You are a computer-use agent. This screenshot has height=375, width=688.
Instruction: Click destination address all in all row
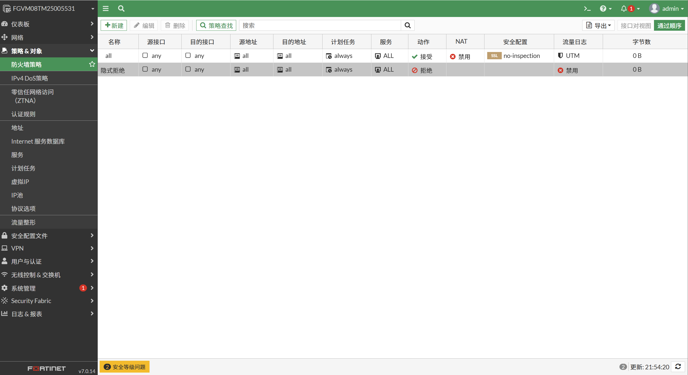[284, 56]
